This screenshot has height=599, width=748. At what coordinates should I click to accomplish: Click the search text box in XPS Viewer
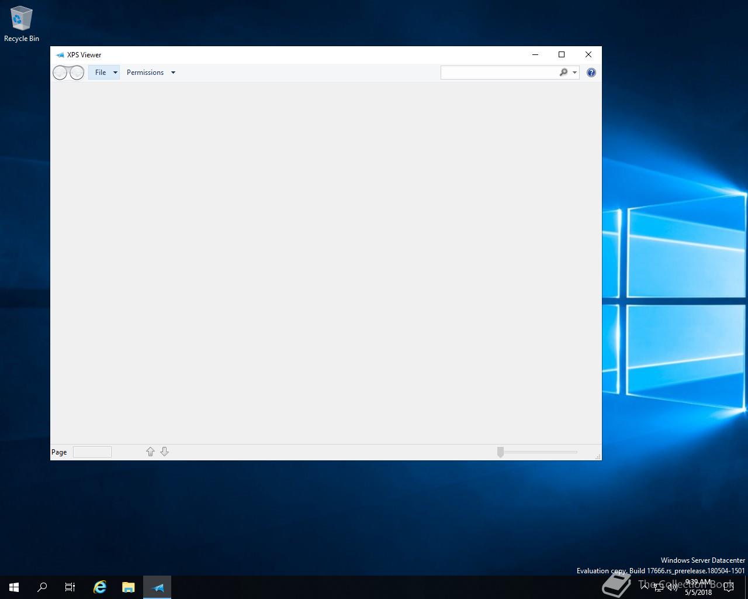(499, 73)
